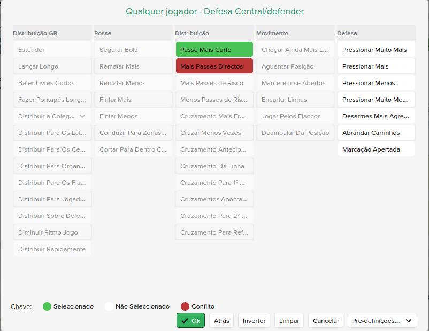Screen dimensions: 429x331
Task: Select Distribuir Para Organizador instruction
Action: click(52, 166)
